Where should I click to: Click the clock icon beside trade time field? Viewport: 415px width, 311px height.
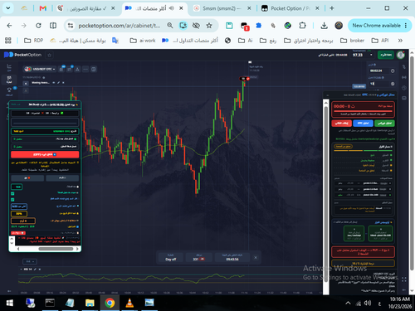click(393, 70)
